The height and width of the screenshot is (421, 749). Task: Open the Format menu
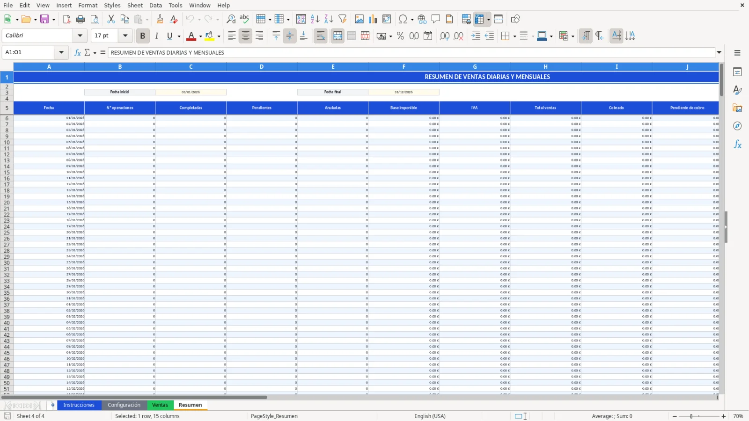tap(88, 5)
